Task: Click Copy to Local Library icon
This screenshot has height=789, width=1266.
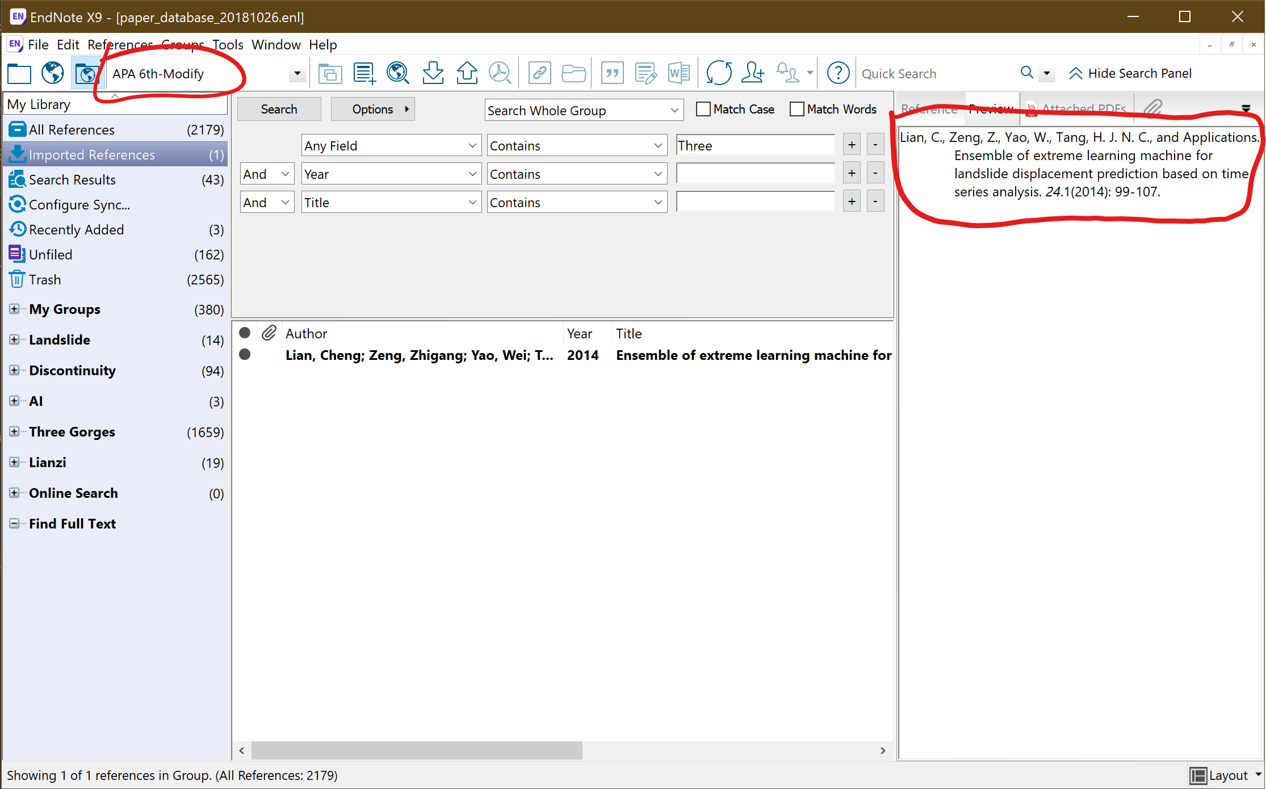Action: pyautogui.click(x=330, y=74)
